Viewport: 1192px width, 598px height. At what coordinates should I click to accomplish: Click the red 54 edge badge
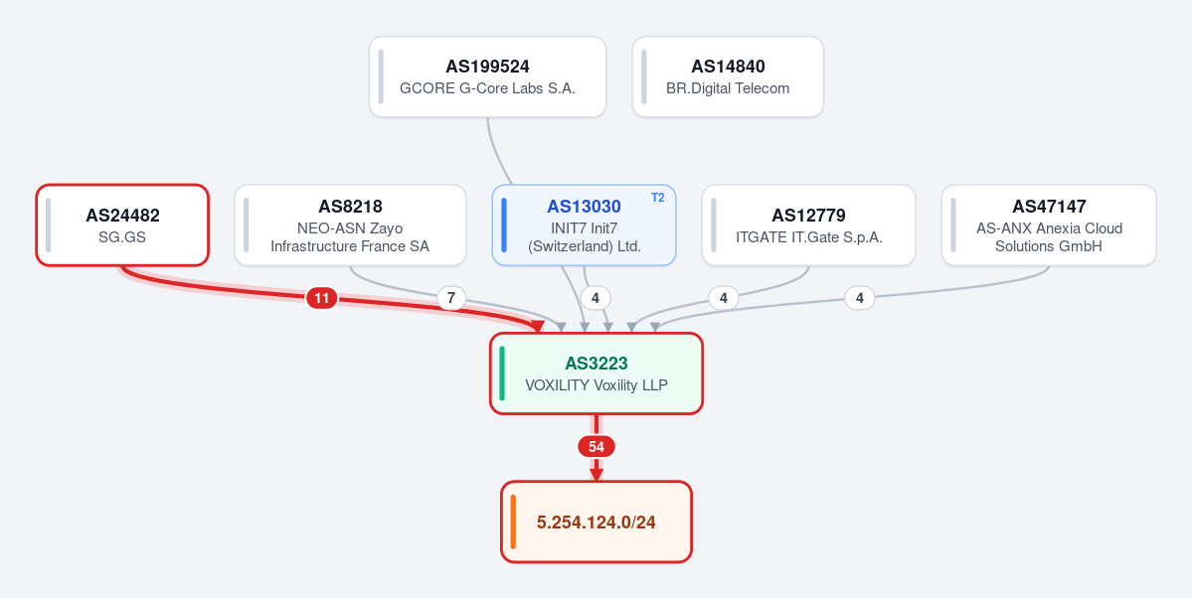click(596, 447)
